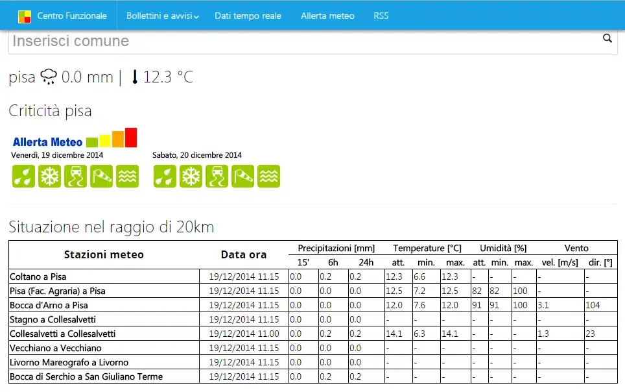The image size is (625, 392).
Task: Open the Dati tempo reale menu
Action: 248,16
